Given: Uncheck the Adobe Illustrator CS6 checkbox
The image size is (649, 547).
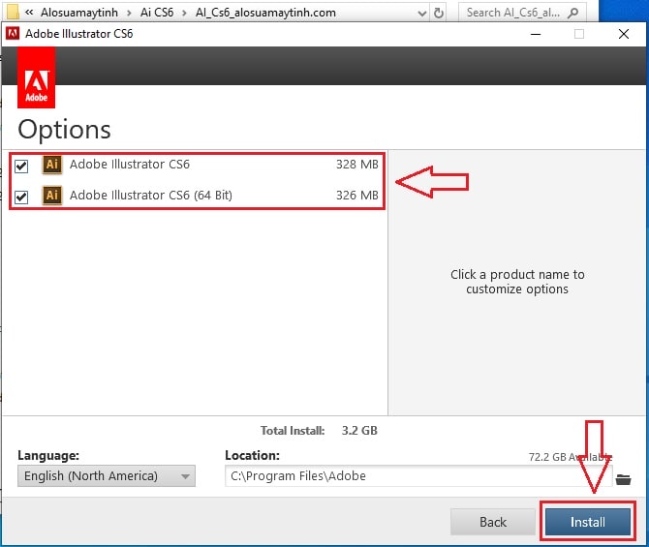Looking at the screenshot, I should (x=21, y=166).
